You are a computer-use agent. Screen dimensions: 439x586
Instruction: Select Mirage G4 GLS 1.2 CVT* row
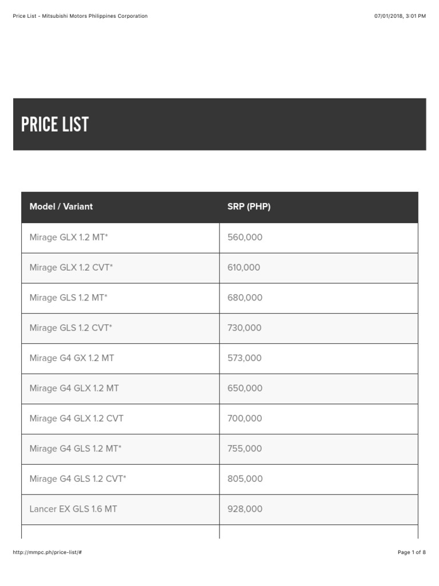(78, 479)
